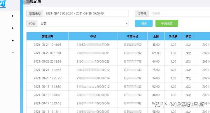The height and width of the screenshot is (113, 210).
Task: Click the amount 94.00
Action: (156, 78)
